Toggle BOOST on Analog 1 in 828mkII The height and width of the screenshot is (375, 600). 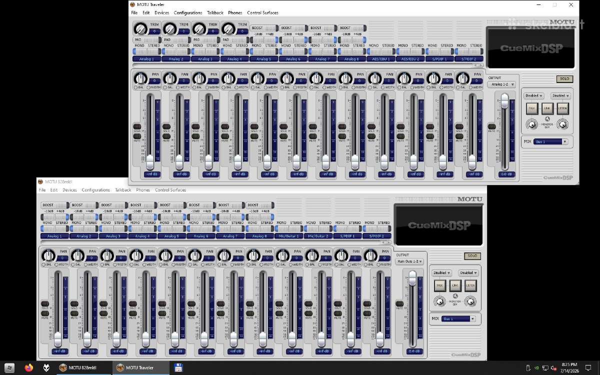point(54,205)
